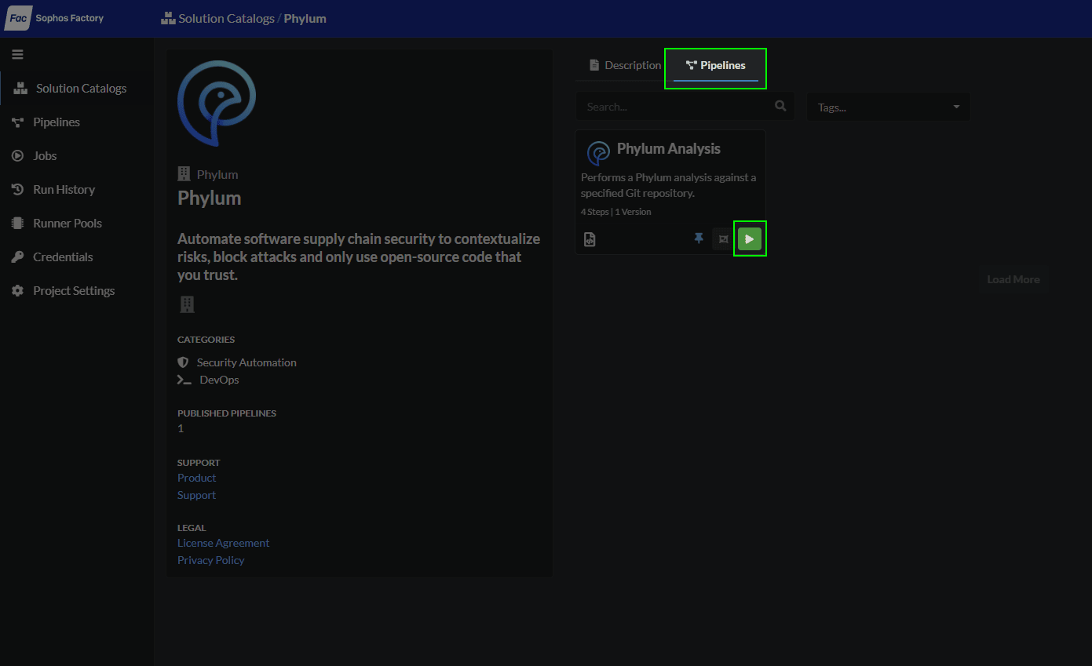Focus the pipeline Search field
Screen dimensions: 1092x666
685,107
